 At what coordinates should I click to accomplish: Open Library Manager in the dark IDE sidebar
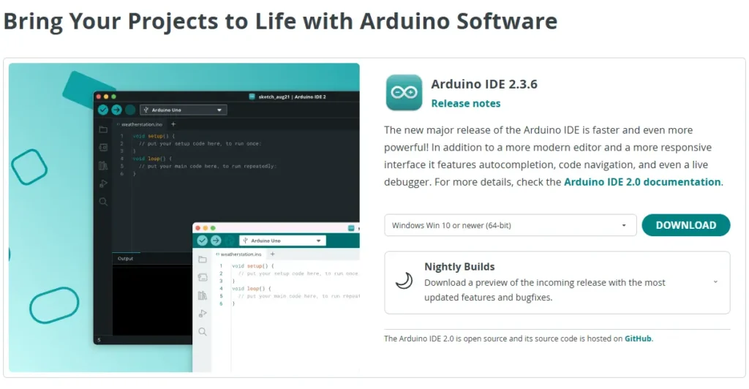tap(103, 165)
